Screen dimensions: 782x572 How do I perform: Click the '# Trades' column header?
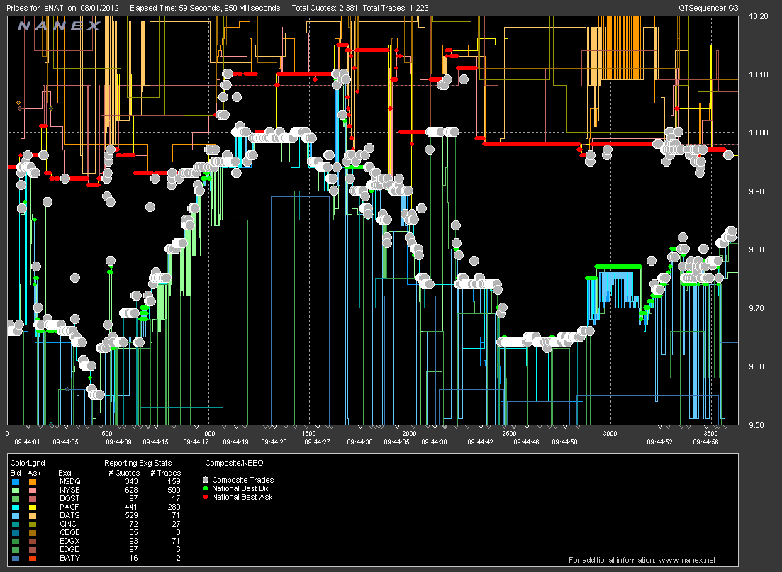(x=166, y=473)
